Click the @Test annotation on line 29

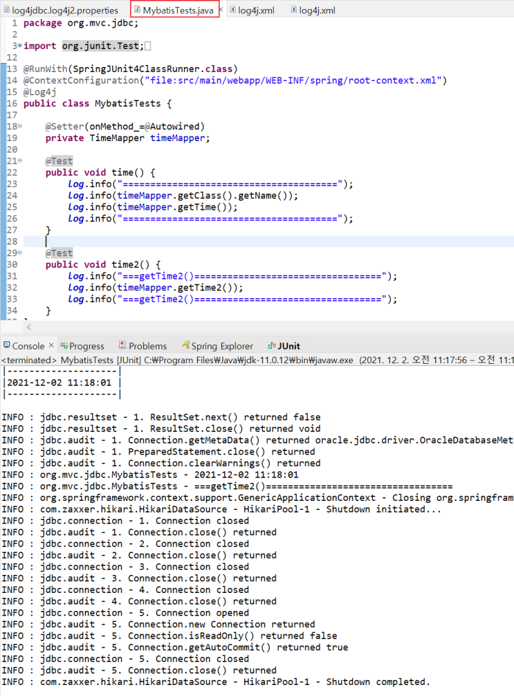click(59, 253)
